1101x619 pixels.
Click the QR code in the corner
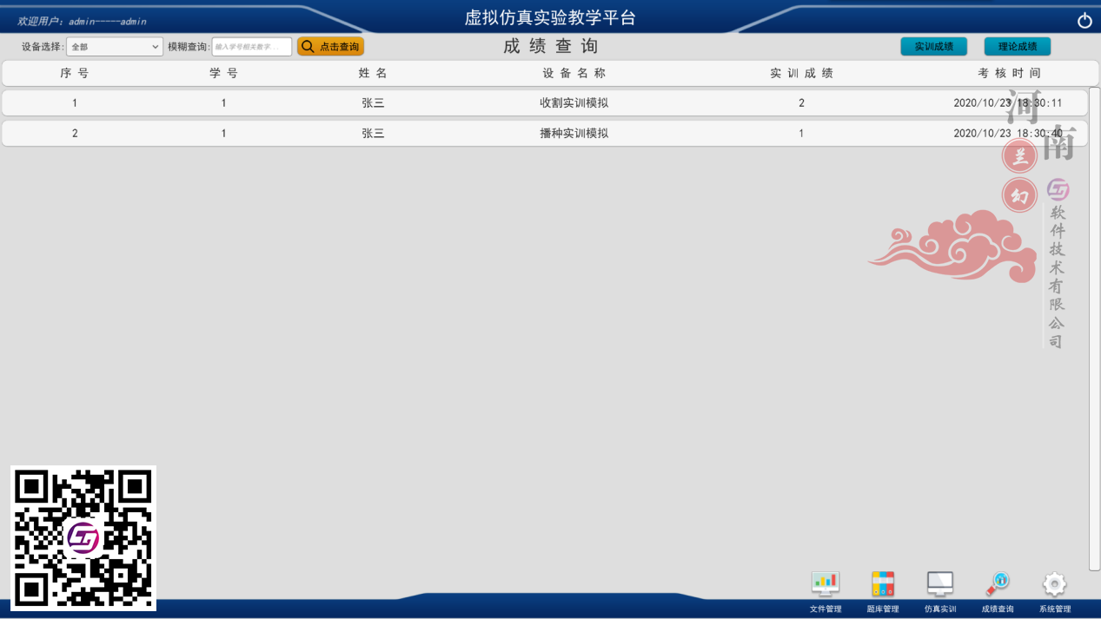(84, 536)
